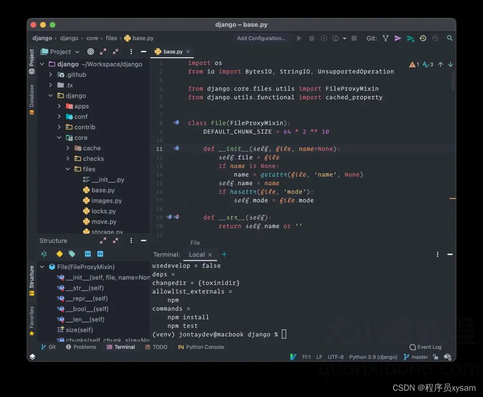Viewport: 483px width, 397px height.
Task: Click master branch in status bar
Action: (x=416, y=357)
